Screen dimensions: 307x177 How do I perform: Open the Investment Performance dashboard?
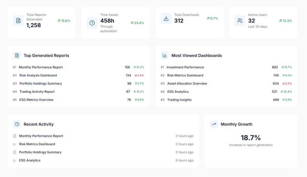185,67
